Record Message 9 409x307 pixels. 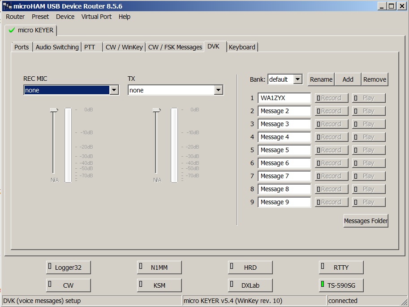[x=332, y=202]
